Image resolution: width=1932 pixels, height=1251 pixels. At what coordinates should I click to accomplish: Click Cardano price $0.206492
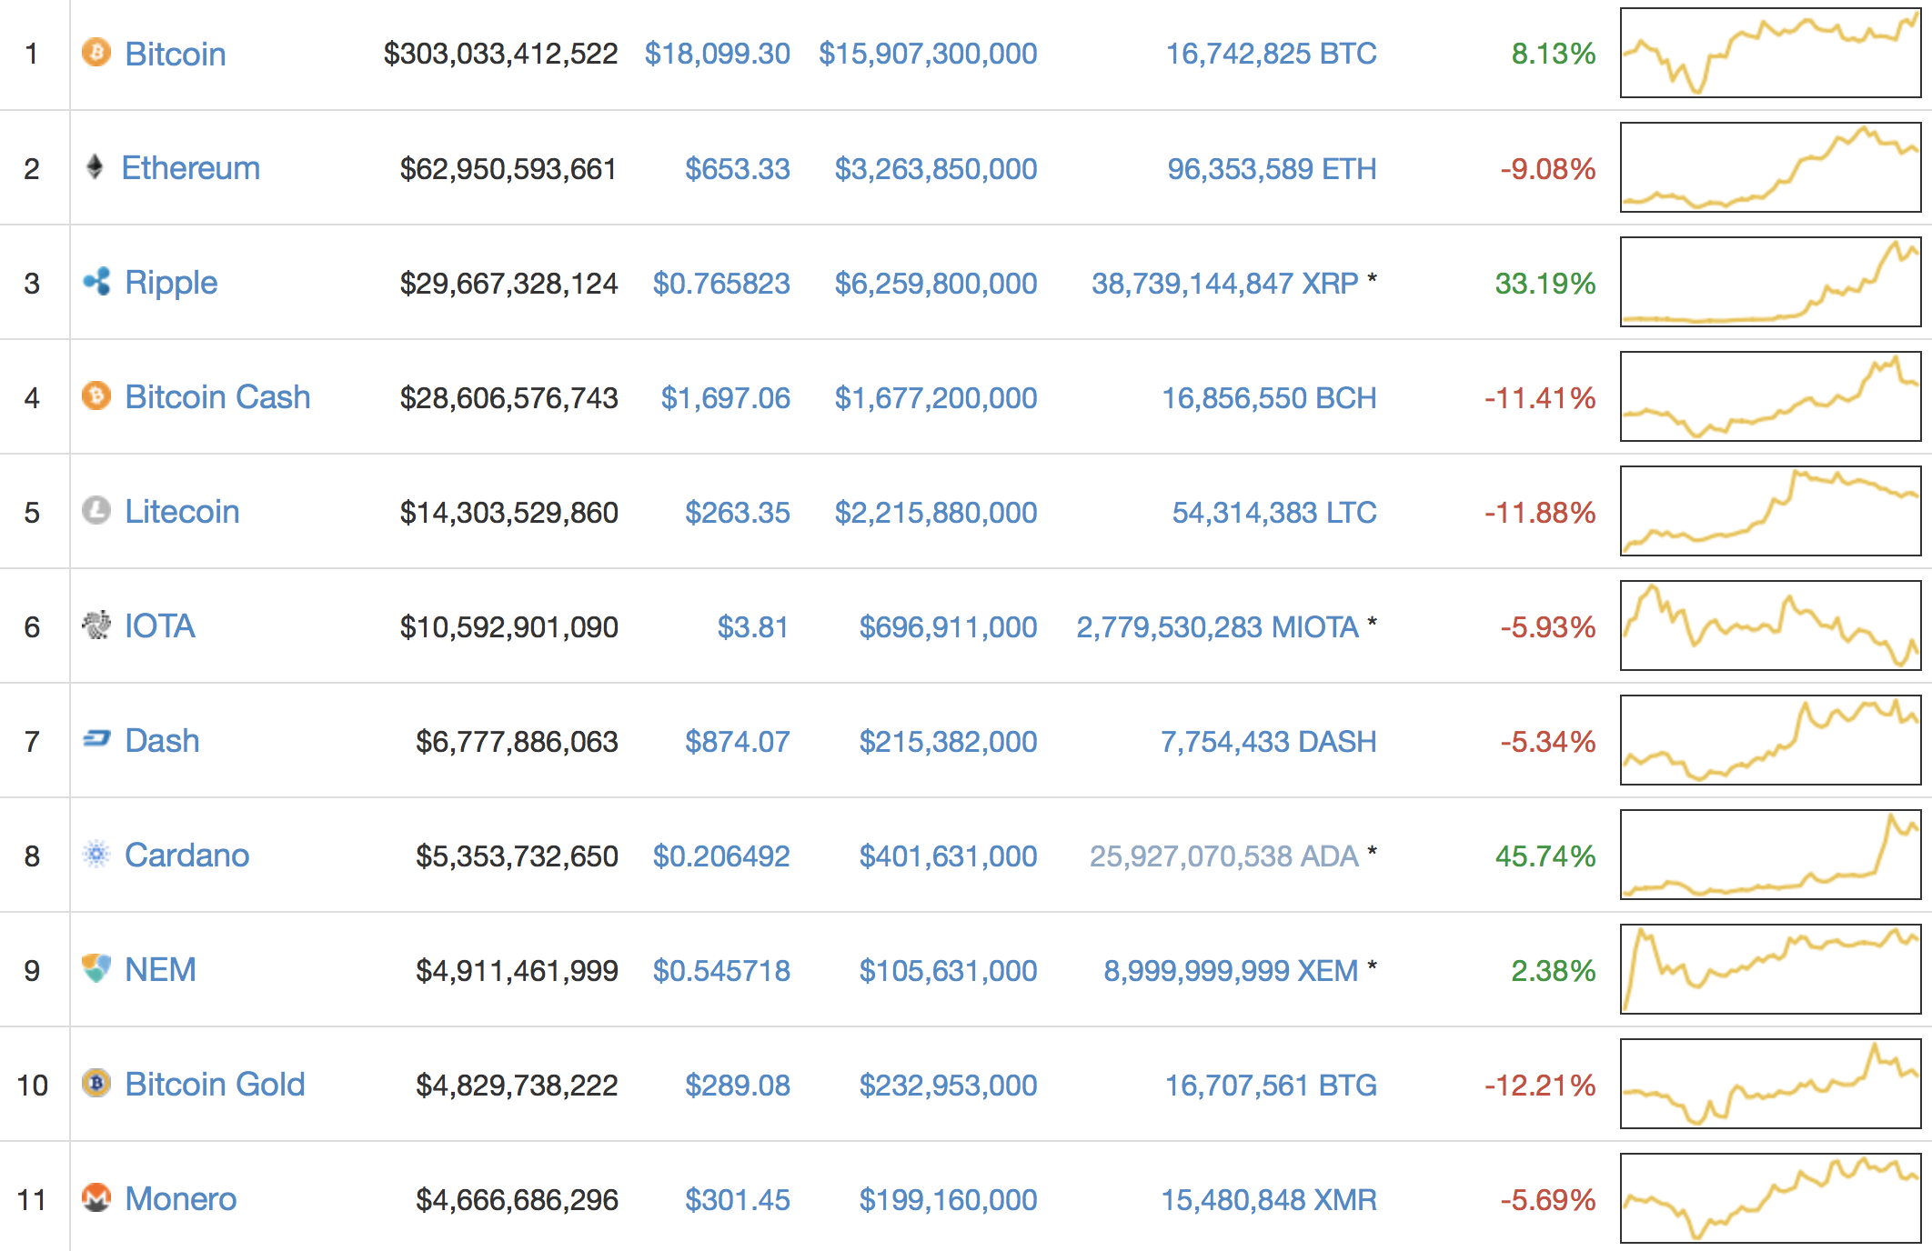[722, 856]
